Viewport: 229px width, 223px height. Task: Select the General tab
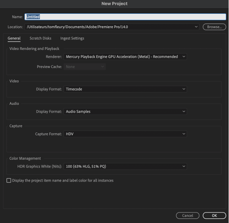click(x=14, y=38)
